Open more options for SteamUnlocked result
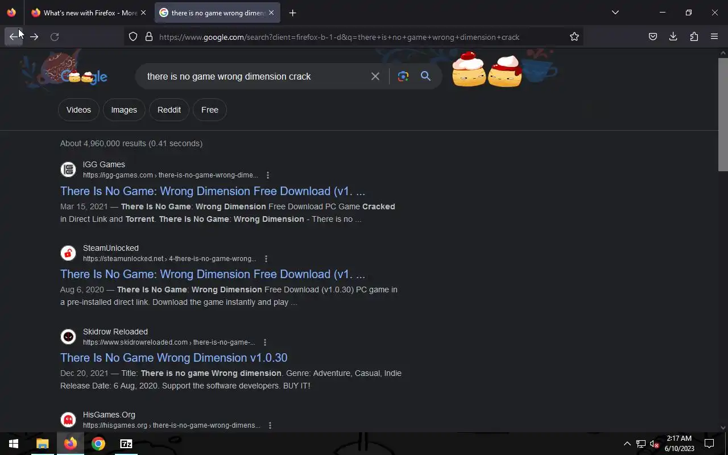Viewport: 728px width, 455px height. click(x=266, y=259)
